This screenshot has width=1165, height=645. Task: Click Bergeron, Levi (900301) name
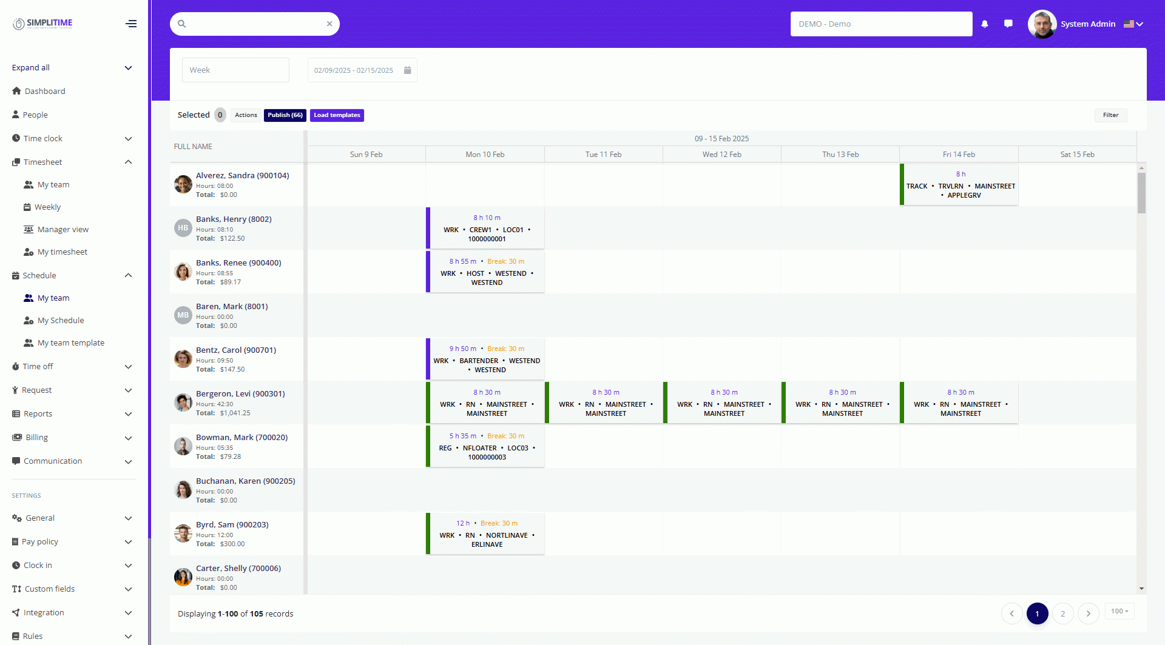240,393
